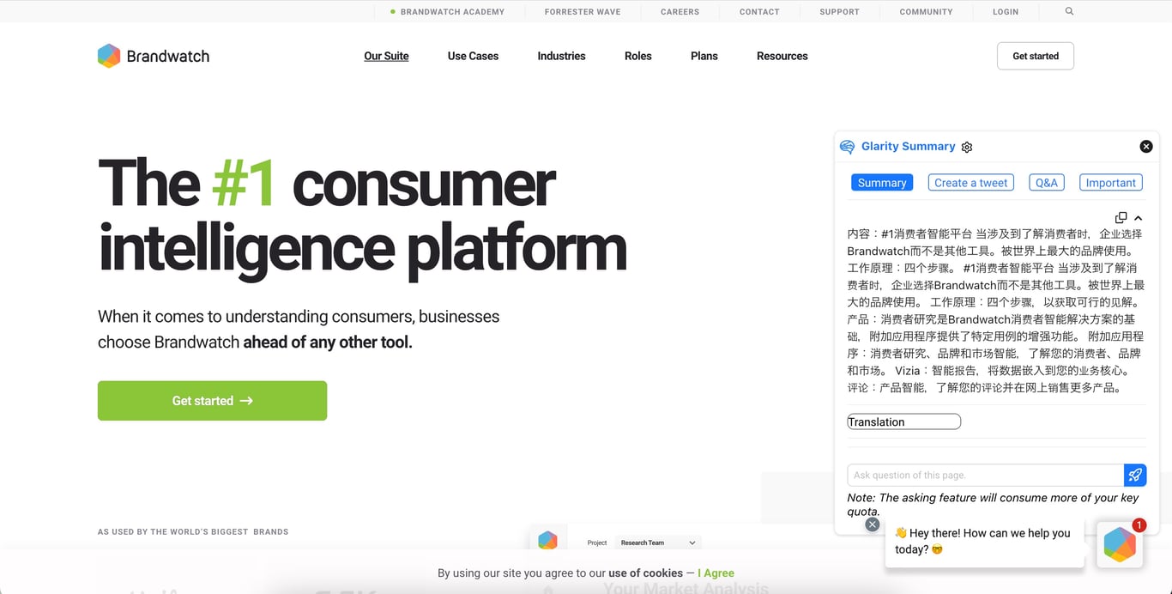Viewport: 1172px width, 594px height.
Task: Focus the Ask question of this page field
Action: pos(986,475)
